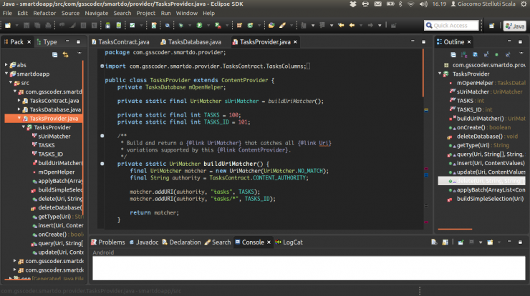The image size is (530, 296).
Task: Collapse the src folder node
Action: [11, 82]
